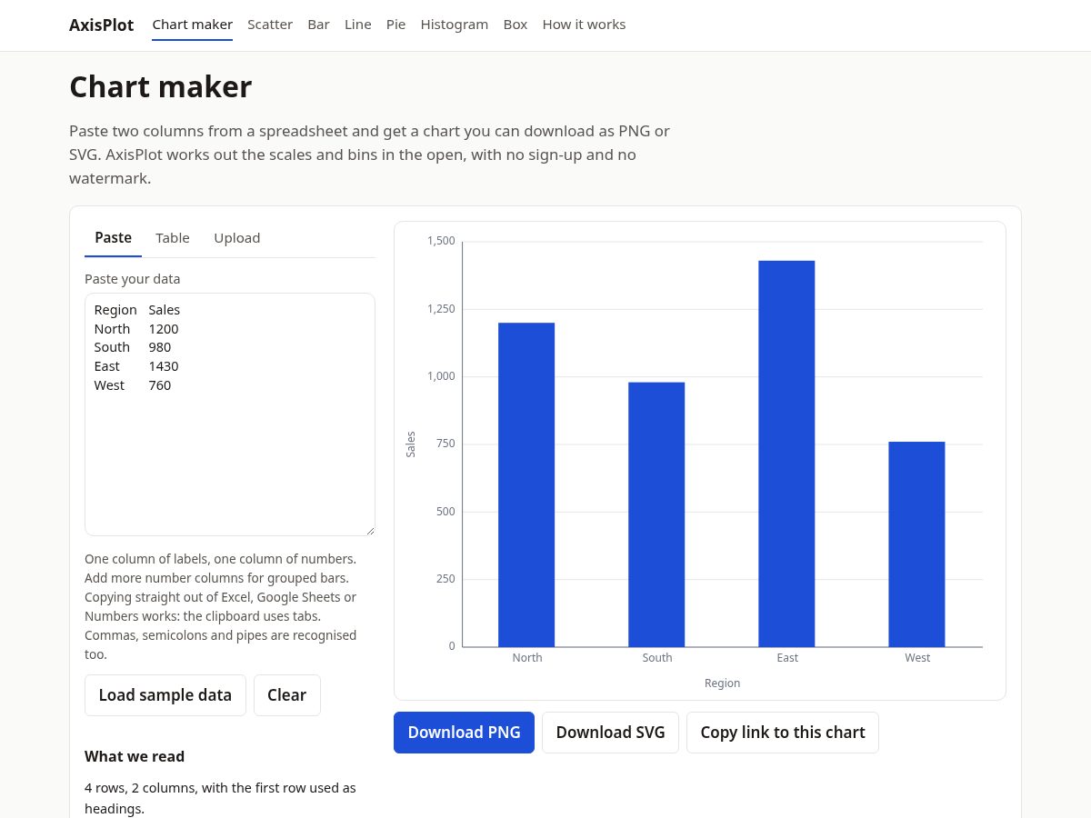Click the Download PNG button
1091x818 pixels.
click(x=464, y=733)
